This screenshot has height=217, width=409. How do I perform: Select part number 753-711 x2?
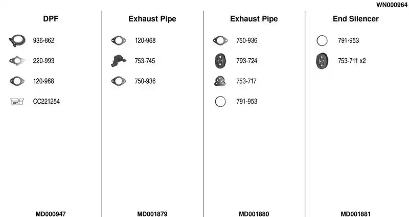[x=352, y=61]
